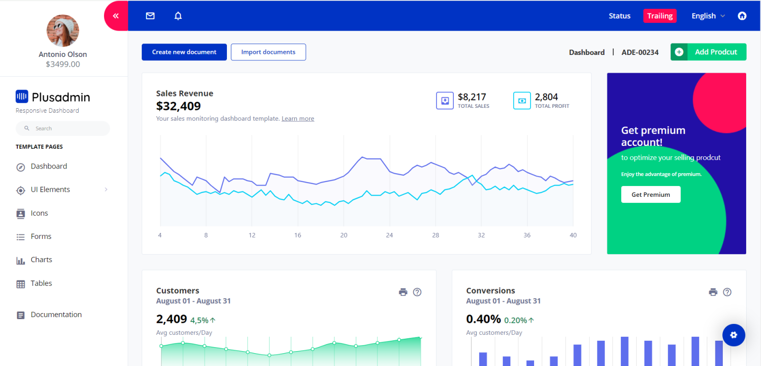Check notifications via the bell icon
Image resolution: width=761 pixels, height=366 pixels.
coord(177,15)
